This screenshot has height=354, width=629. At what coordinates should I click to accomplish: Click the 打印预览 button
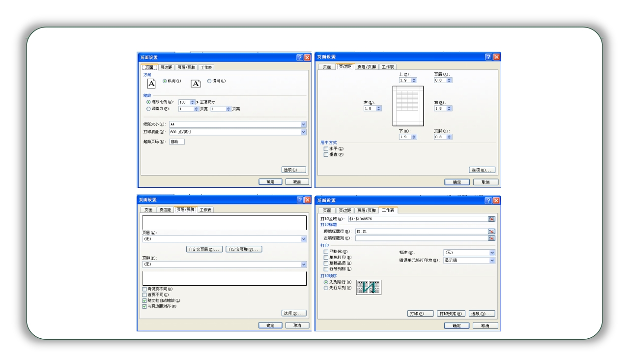point(451,313)
